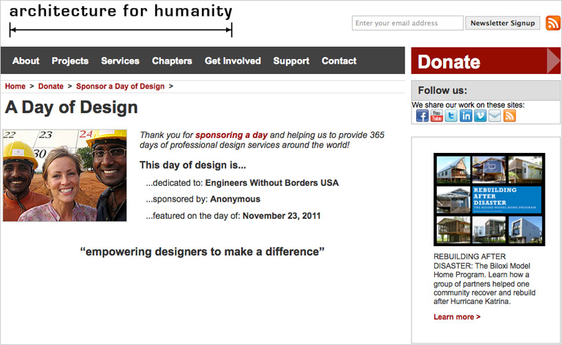Open the Rebuilding After Disaster image
The height and width of the screenshot is (345, 562).
pyautogui.click(x=489, y=200)
